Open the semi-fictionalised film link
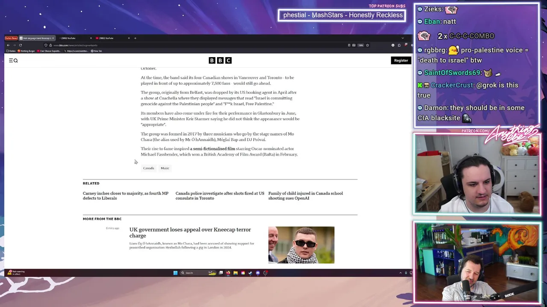The image size is (547, 307). pos(212,149)
